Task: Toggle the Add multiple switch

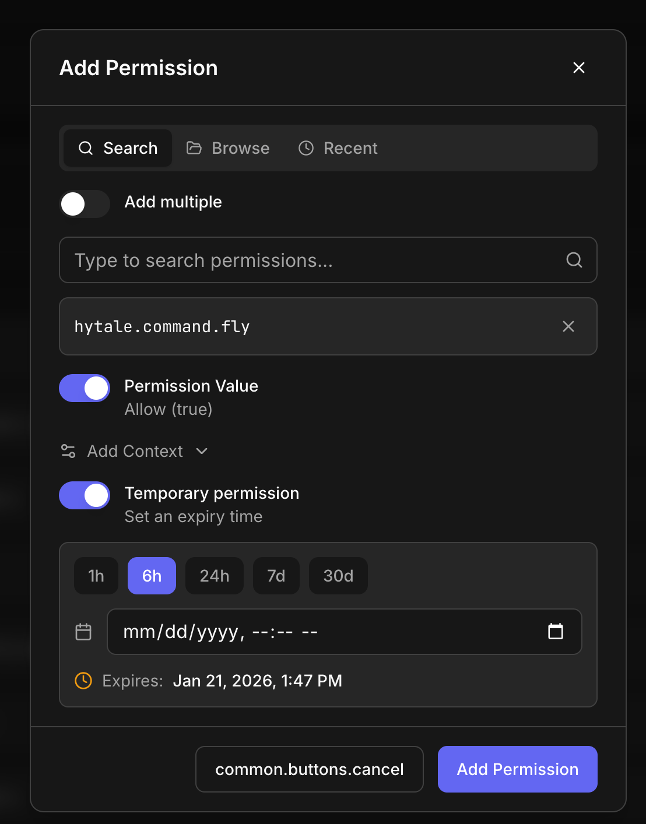Action: click(x=85, y=204)
